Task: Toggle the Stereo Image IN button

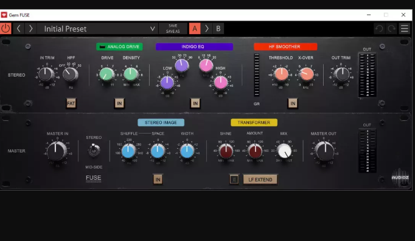Action: 158,180
